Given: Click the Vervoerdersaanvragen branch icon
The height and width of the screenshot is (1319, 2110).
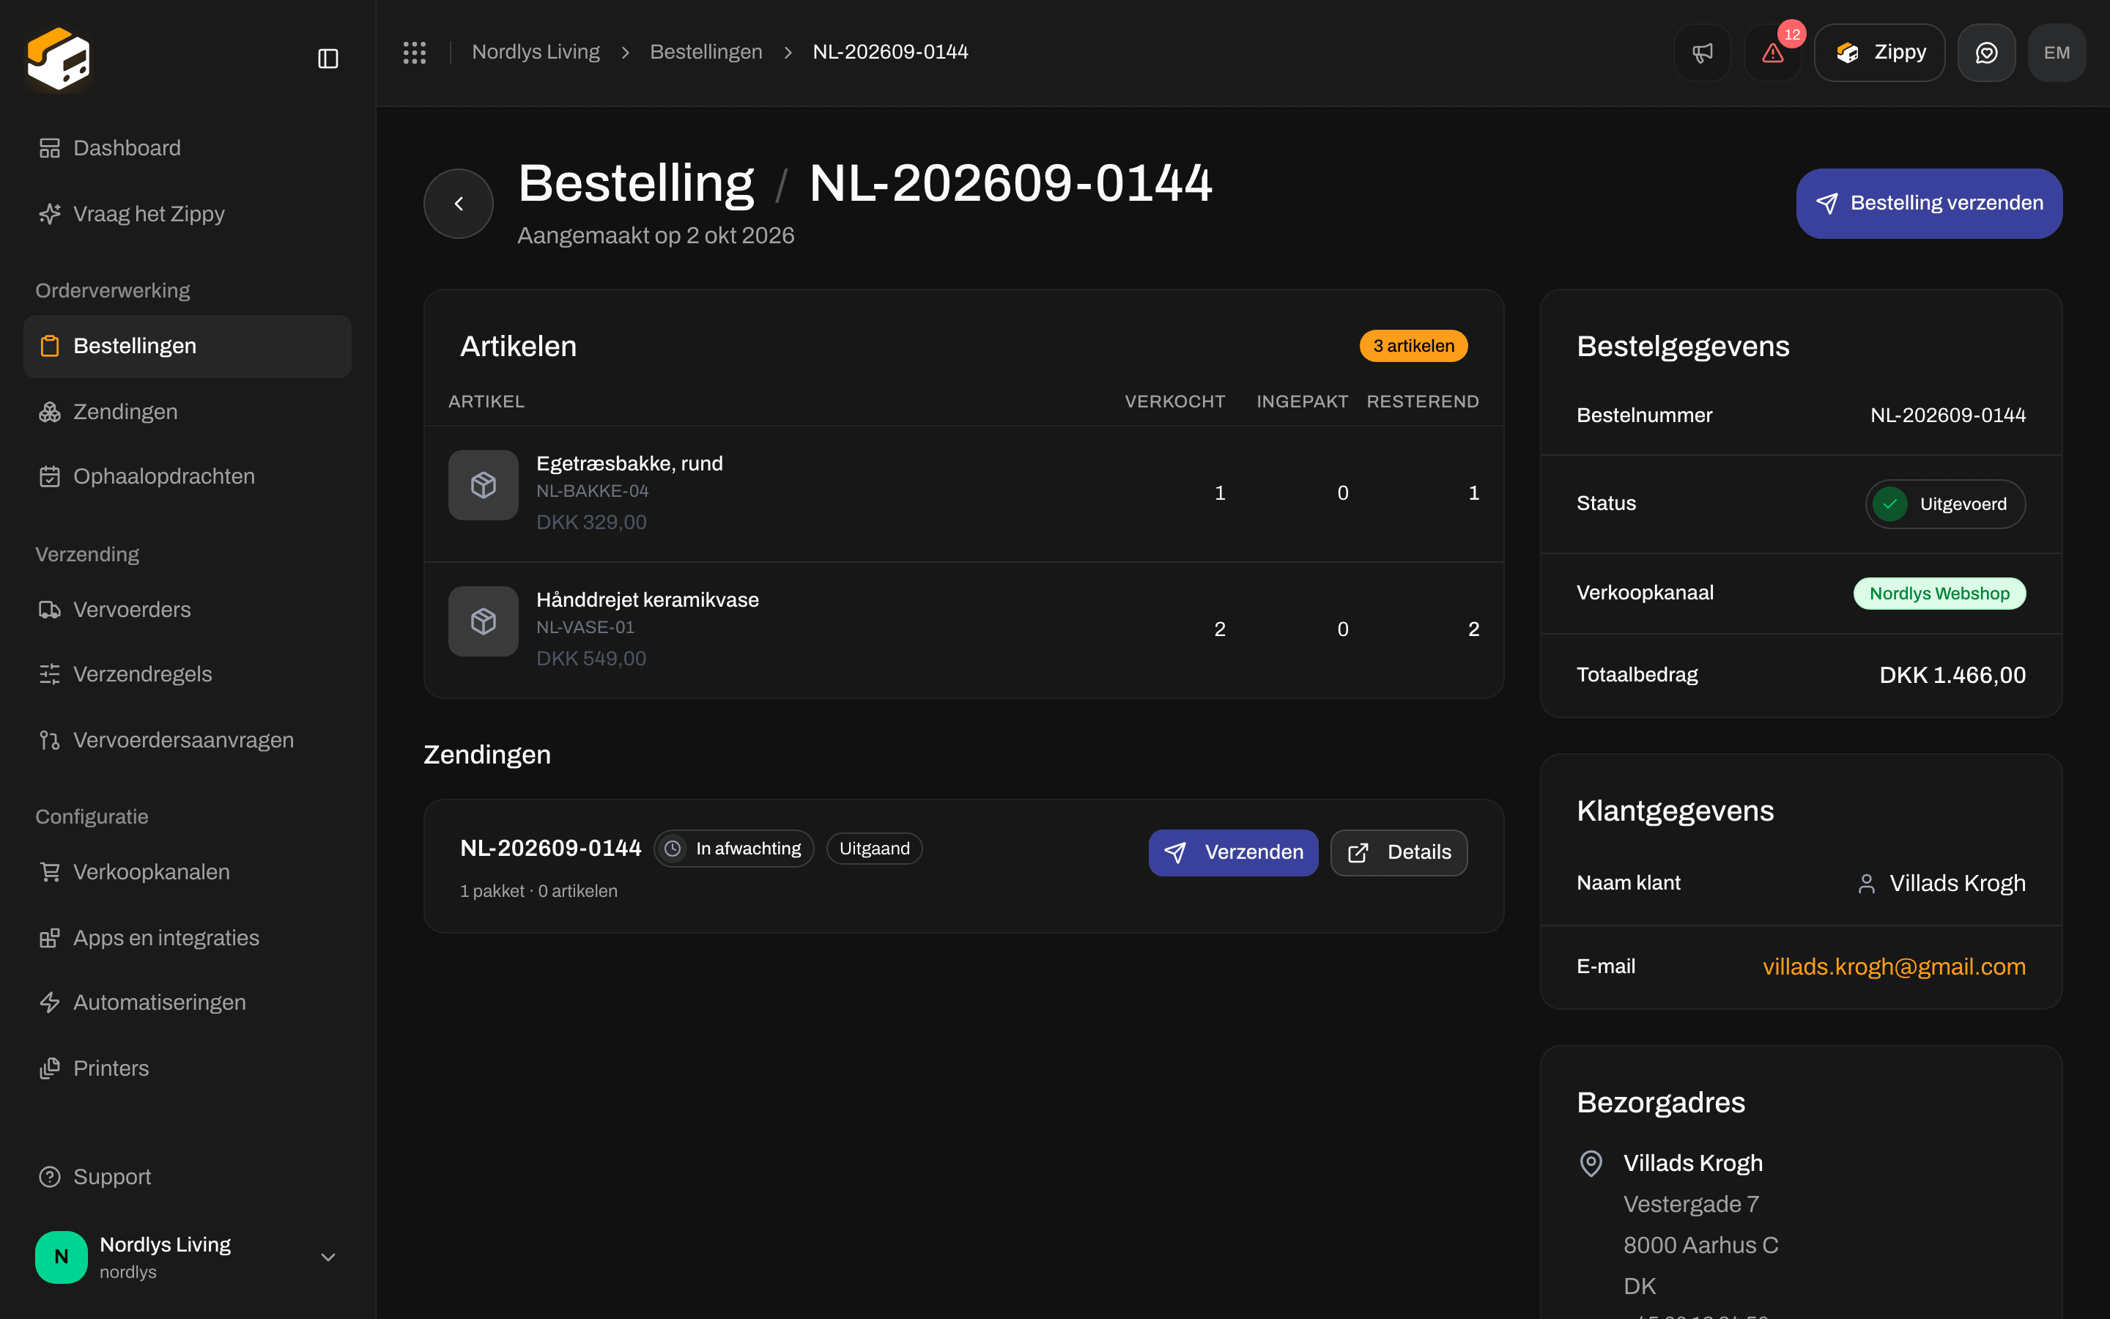Looking at the screenshot, I should [50, 740].
